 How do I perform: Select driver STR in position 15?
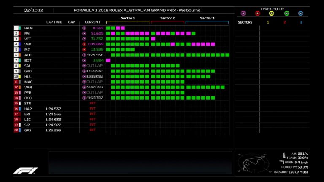[x=27, y=103]
